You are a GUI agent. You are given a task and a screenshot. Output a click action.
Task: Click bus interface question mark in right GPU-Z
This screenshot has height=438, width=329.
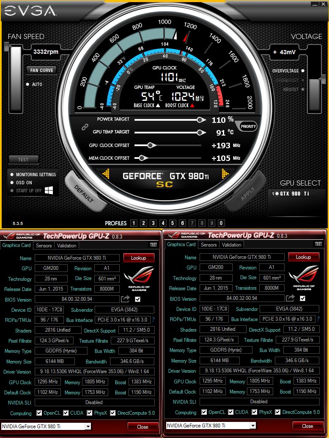coord(318,319)
